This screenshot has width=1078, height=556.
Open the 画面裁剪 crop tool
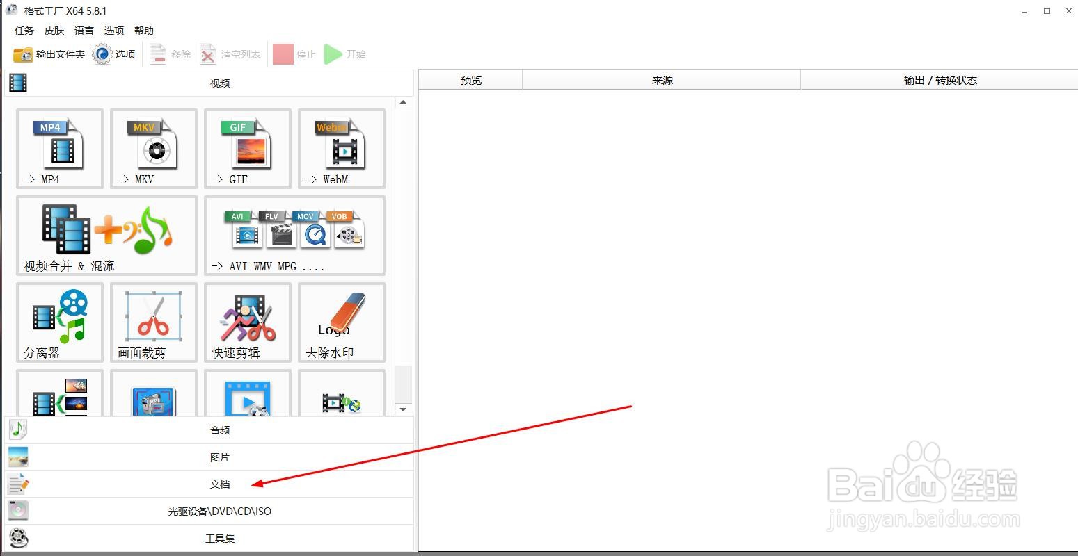[x=154, y=322]
